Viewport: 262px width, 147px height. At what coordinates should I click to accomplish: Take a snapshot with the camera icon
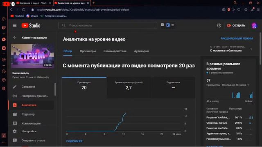(x=224, y=10)
